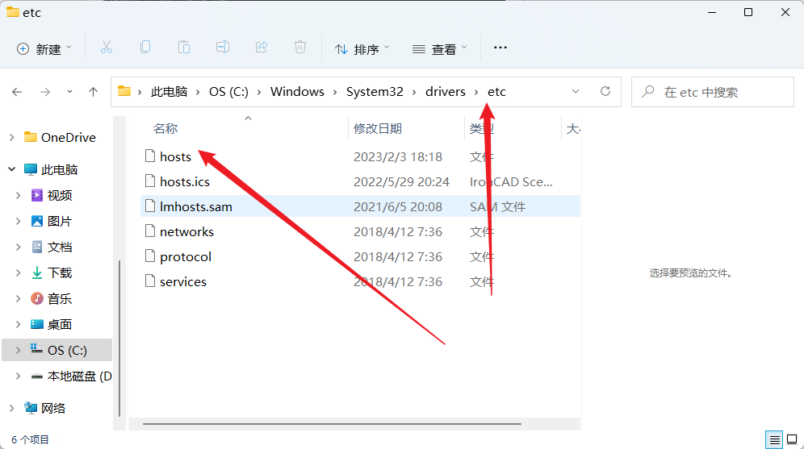Select the hosts file
The image size is (804, 449).
pos(175,156)
